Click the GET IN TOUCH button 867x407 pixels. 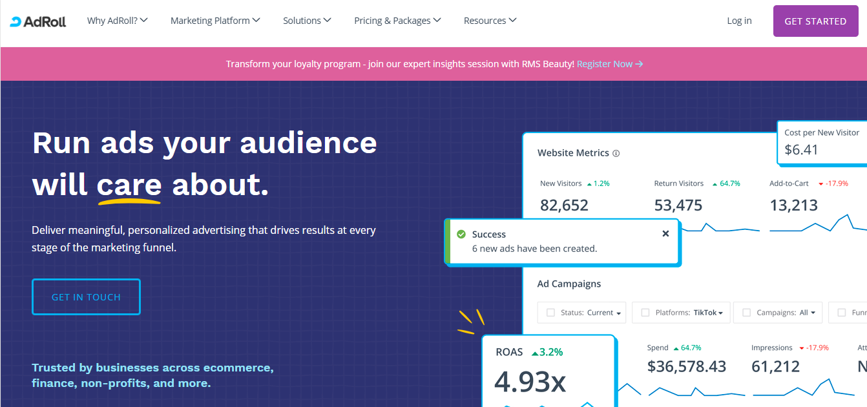(86, 297)
